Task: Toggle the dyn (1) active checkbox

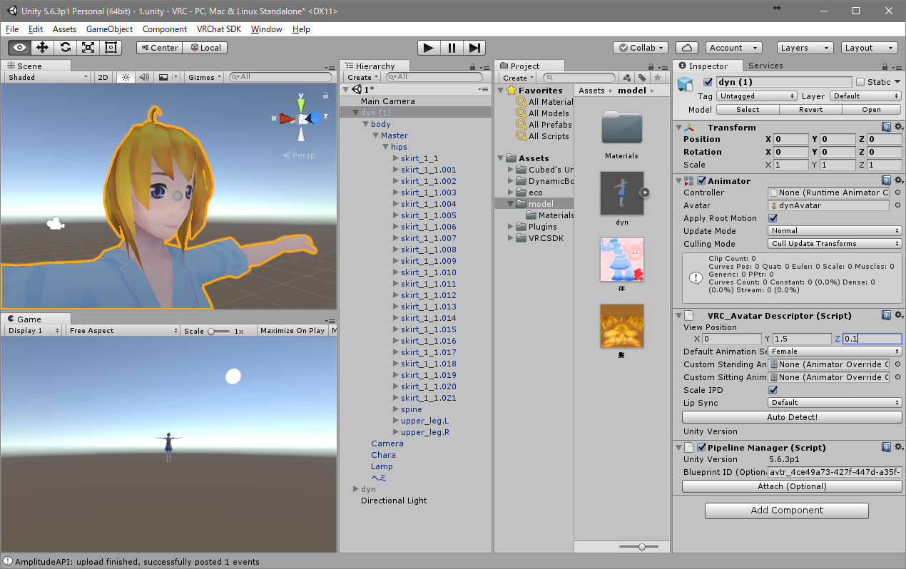Action: (x=708, y=82)
